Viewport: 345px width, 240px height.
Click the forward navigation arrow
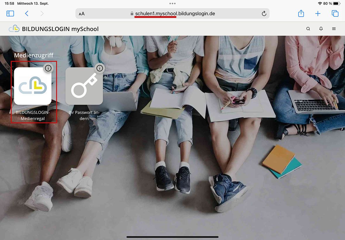click(x=42, y=13)
